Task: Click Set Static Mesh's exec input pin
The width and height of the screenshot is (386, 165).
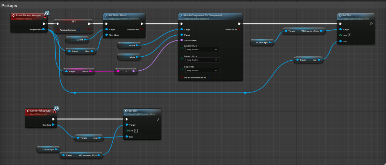Action: click(x=107, y=24)
